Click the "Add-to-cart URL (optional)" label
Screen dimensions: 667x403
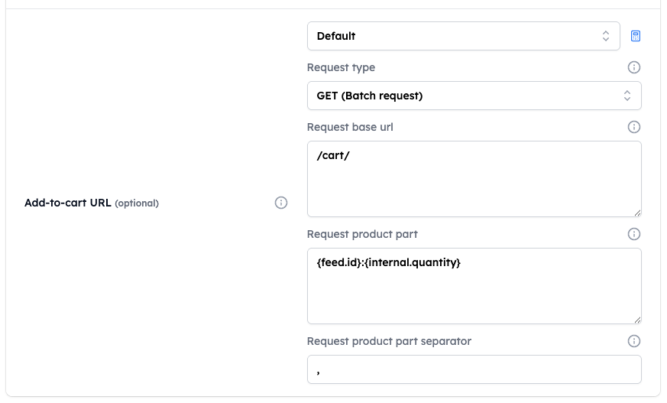pyautogui.click(x=92, y=203)
